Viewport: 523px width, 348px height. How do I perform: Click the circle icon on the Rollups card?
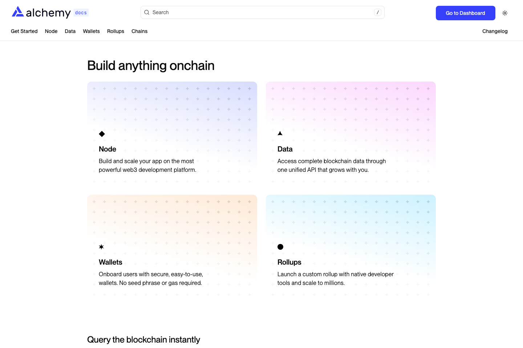280,247
